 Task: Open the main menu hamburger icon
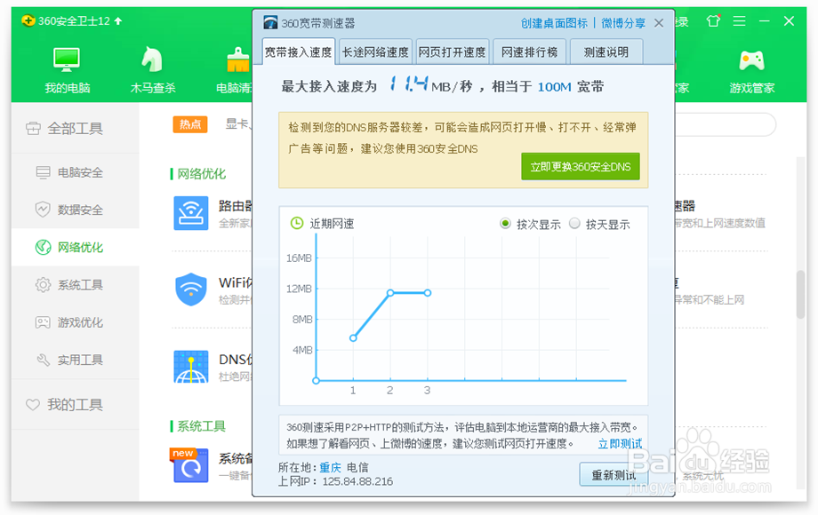coord(739,21)
